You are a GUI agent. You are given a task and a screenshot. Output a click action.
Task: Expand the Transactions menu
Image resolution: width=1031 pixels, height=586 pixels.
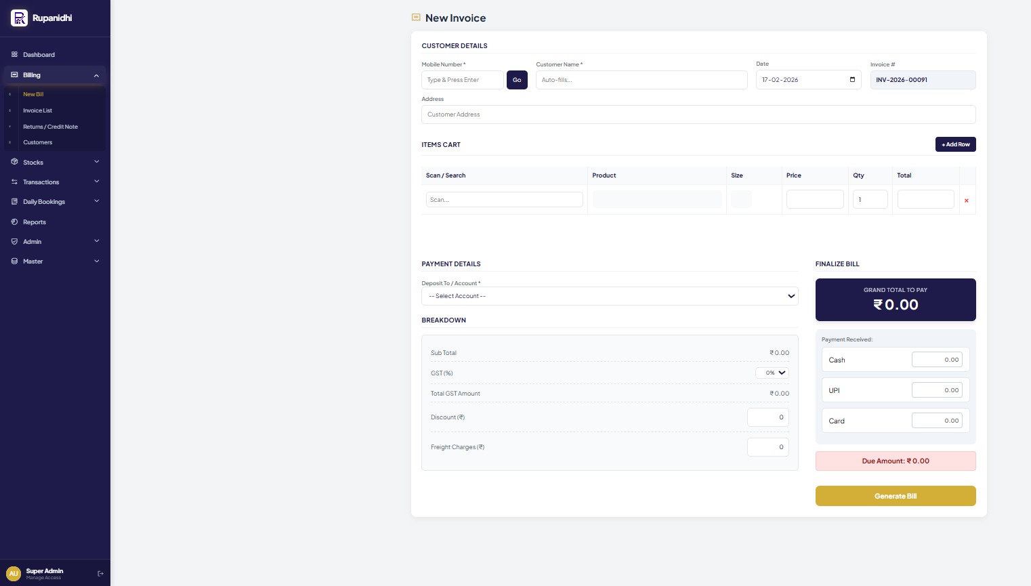[96, 182]
